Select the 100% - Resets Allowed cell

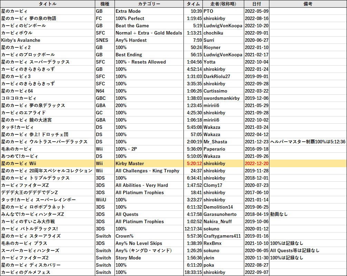pos(149,62)
